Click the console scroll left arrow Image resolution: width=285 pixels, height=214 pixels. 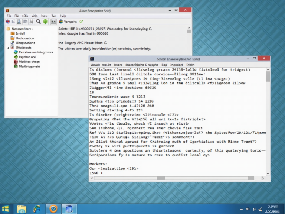[92, 178]
